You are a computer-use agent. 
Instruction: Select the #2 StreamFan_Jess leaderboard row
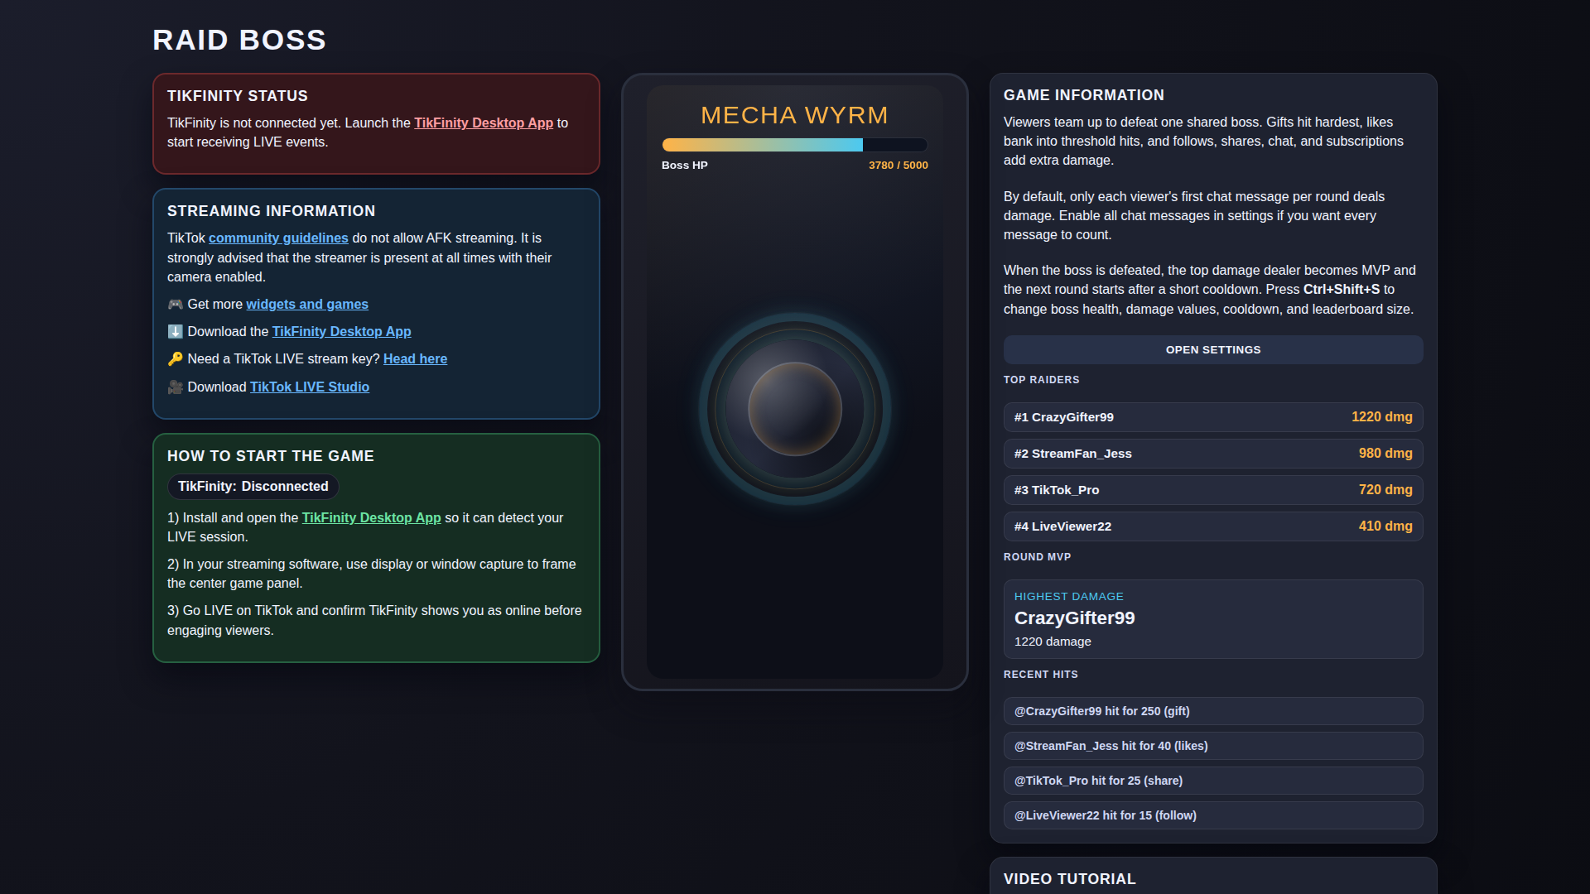click(1213, 454)
